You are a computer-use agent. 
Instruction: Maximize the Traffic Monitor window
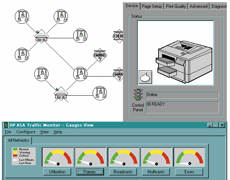point(216,125)
